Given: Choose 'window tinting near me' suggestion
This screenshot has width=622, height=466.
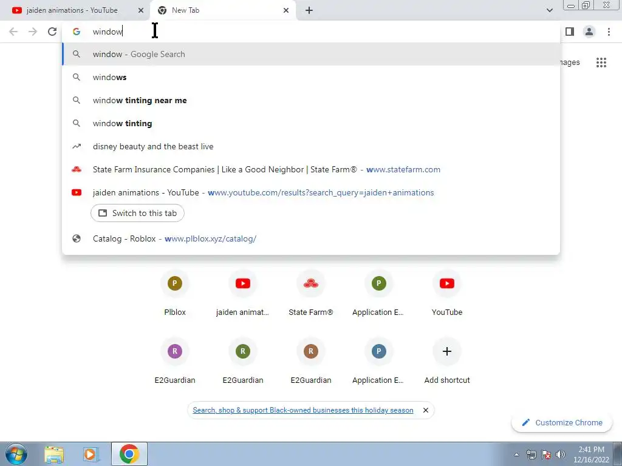Looking at the screenshot, I should click(x=311, y=100).
